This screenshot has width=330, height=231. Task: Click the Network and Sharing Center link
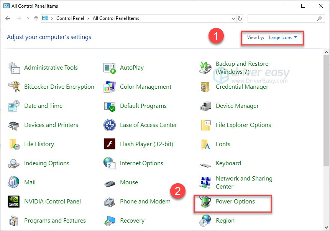click(244, 182)
